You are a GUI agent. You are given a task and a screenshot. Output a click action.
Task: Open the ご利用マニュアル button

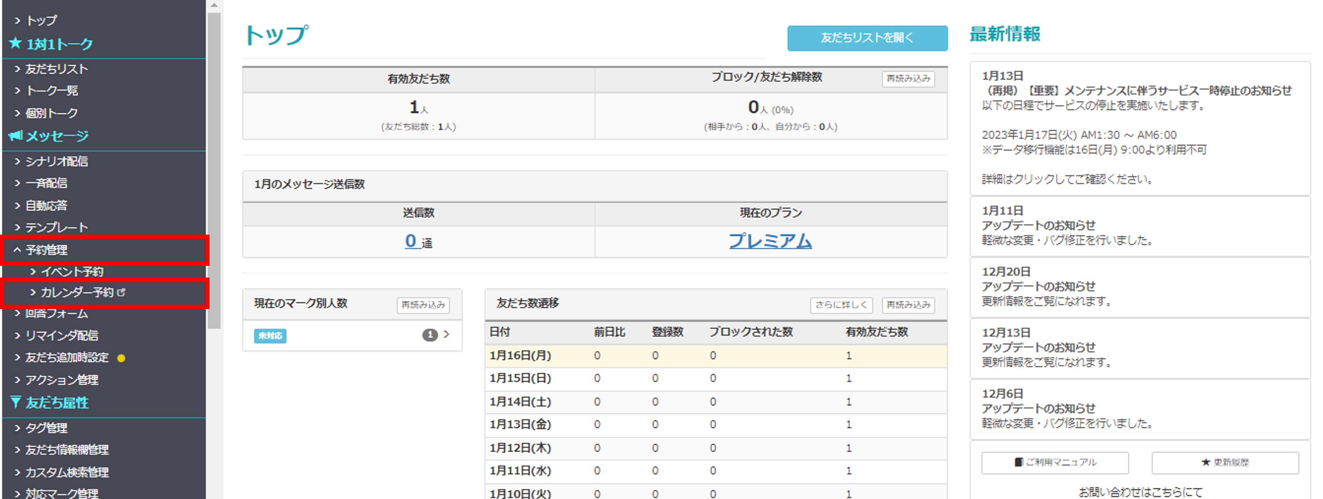1055,463
